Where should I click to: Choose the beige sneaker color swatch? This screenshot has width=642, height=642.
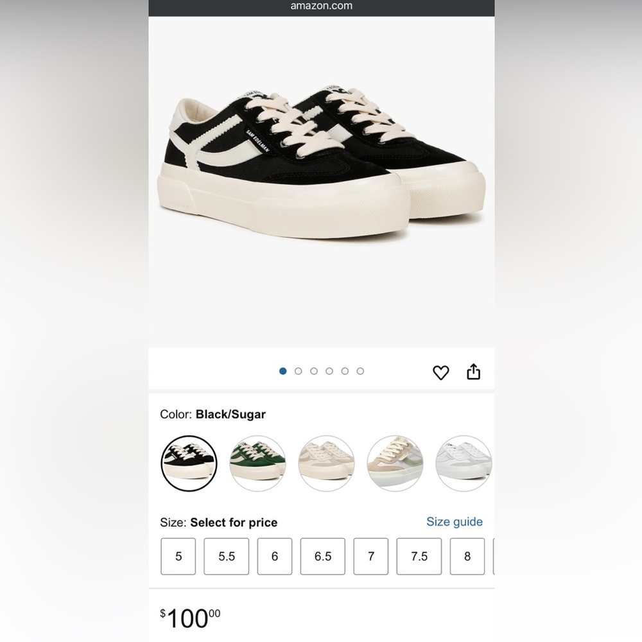326,463
